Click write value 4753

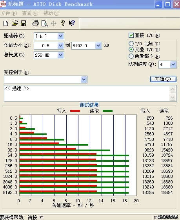pos(149,139)
